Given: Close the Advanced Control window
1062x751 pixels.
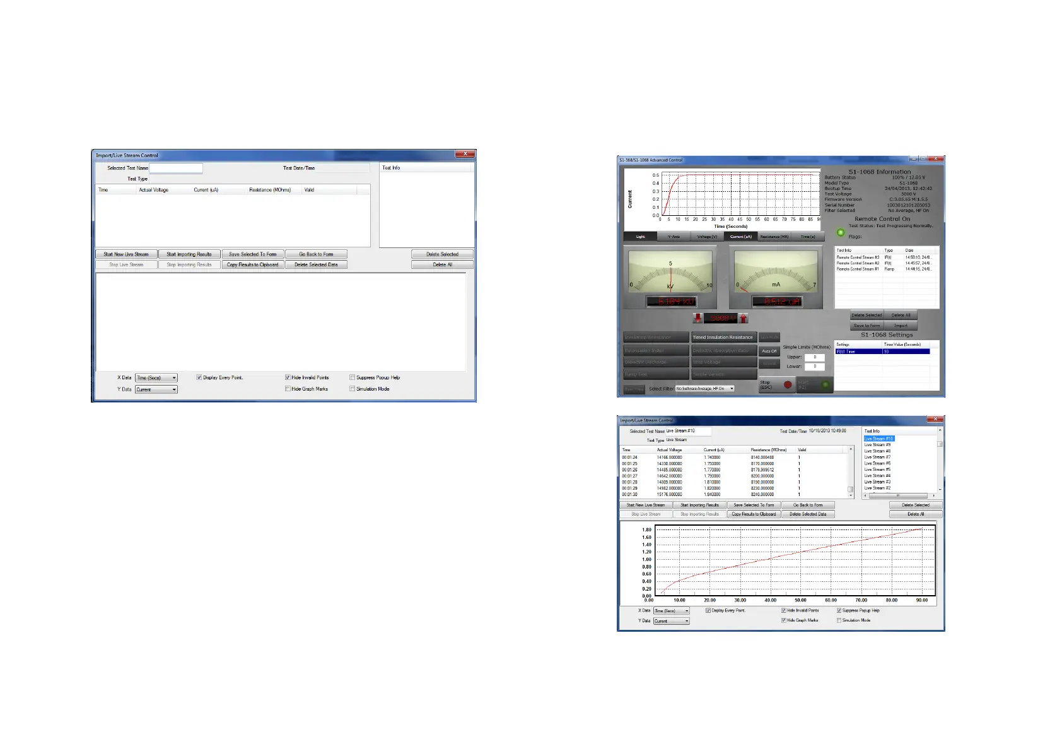Looking at the screenshot, I should [937, 159].
